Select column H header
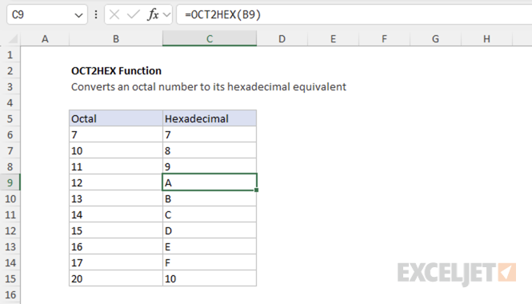The height and width of the screenshot is (304, 532). (x=487, y=39)
